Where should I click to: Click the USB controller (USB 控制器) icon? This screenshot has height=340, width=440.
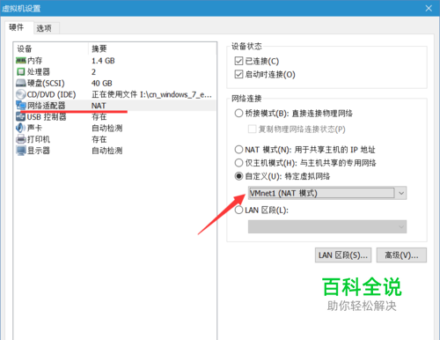click(21, 117)
